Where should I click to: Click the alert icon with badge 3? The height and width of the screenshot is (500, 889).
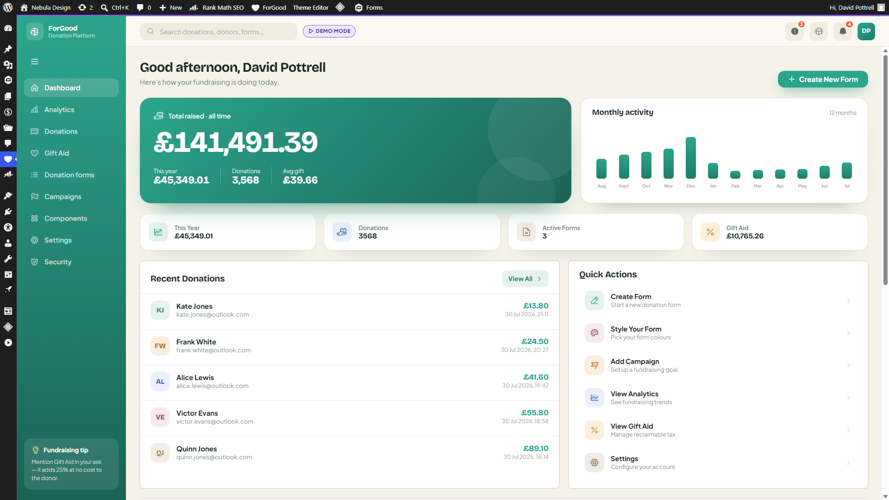tap(795, 31)
